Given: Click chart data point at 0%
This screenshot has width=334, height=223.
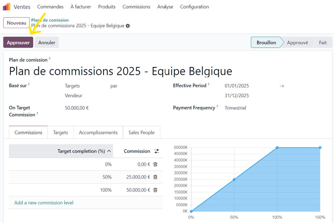Looking at the screenshot, I should pyautogui.click(x=191, y=211).
